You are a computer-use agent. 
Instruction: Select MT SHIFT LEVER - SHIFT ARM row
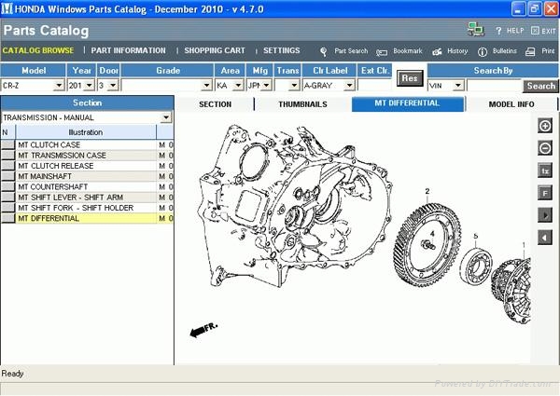tap(87, 198)
